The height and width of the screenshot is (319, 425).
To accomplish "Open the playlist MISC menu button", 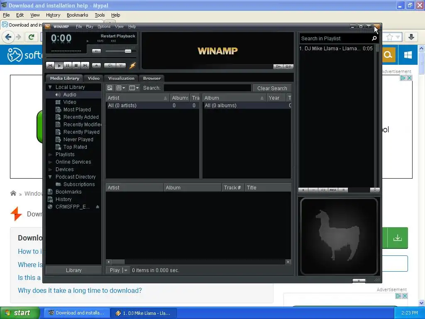I will click(333, 190).
